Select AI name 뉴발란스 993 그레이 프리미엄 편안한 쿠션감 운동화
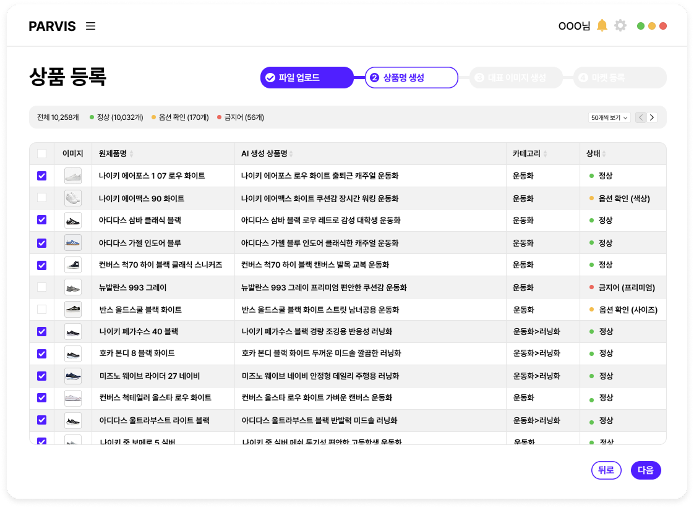This screenshot has width=694, height=508. (x=324, y=287)
